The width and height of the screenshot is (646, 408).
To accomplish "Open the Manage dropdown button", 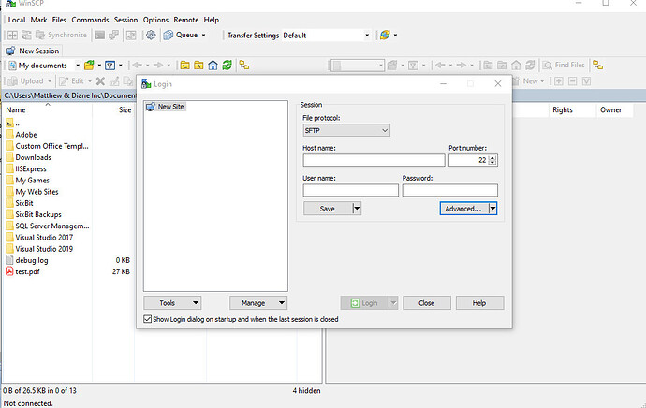I will click(x=258, y=303).
